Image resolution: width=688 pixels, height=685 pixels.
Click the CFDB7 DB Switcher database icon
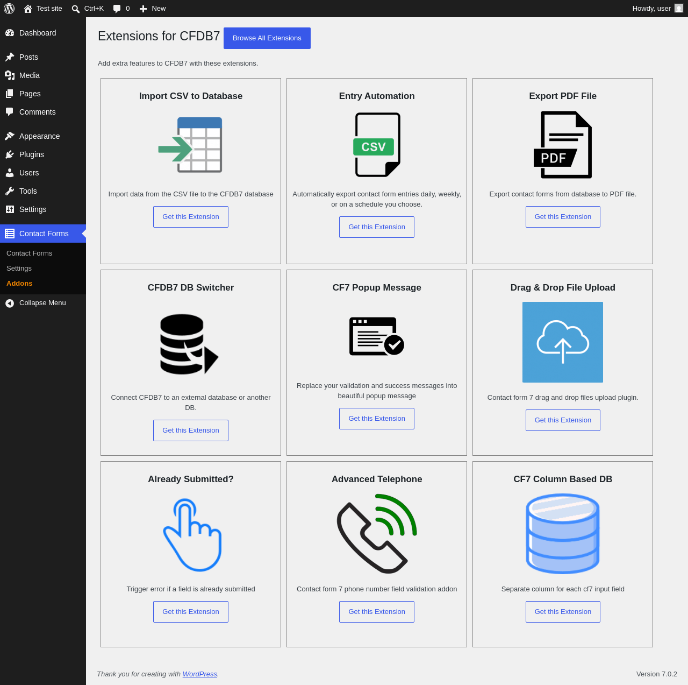click(x=189, y=344)
